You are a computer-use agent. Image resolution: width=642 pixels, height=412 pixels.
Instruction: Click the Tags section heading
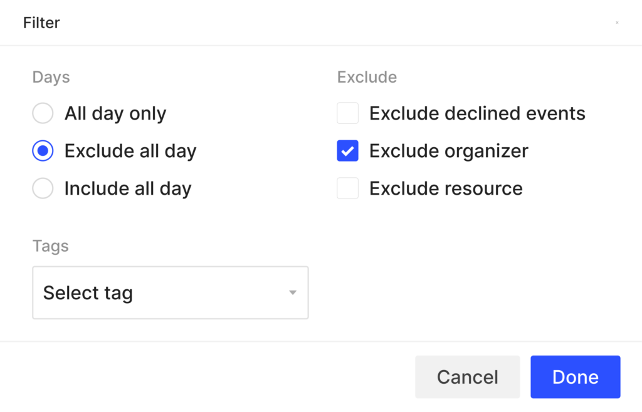coord(50,246)
